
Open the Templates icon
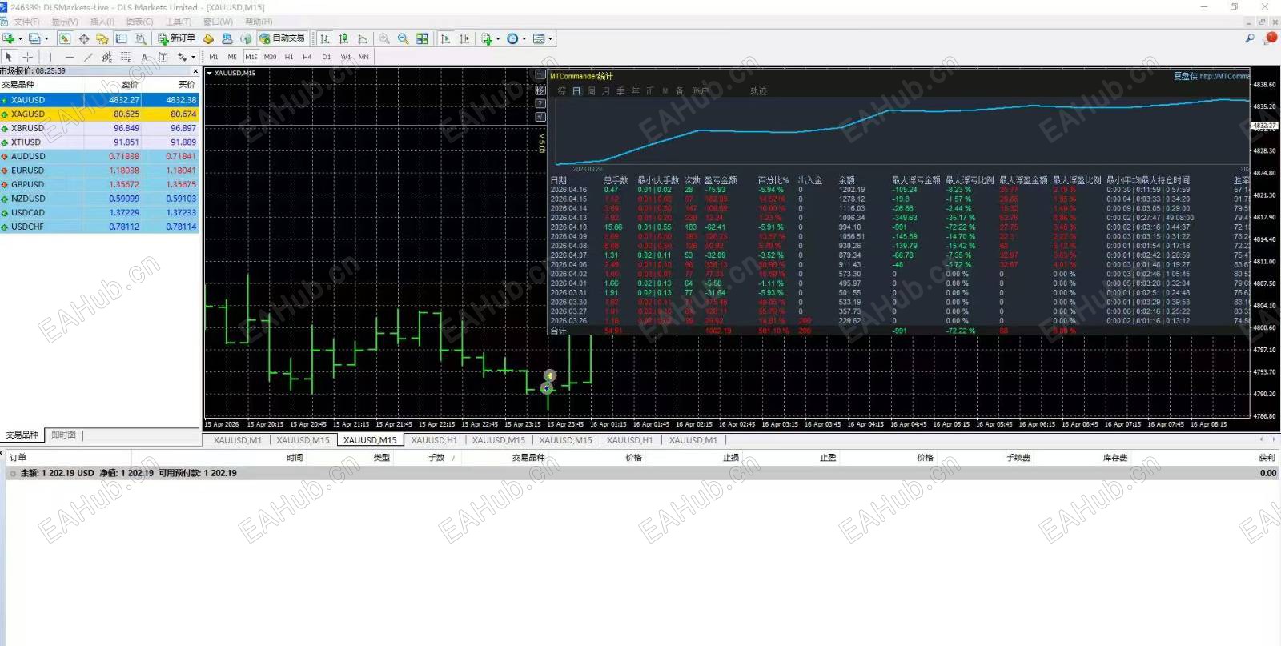[538, 38]
